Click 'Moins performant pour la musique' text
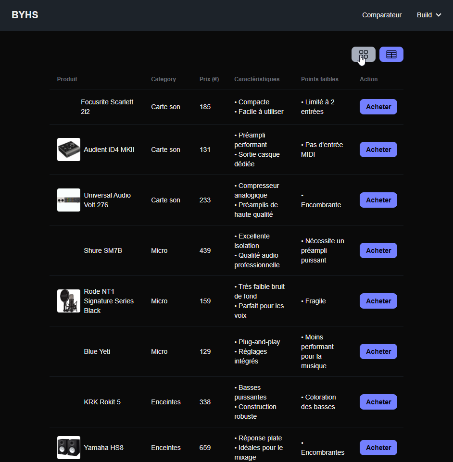The height and width of the screenshot is (462, 453). coord(317,351)
